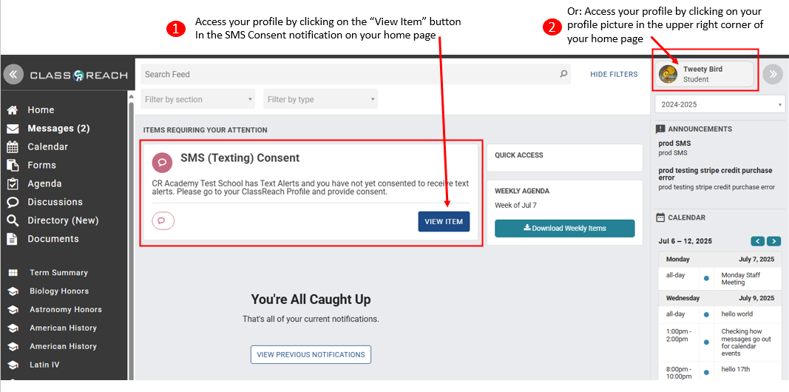Click VIEW PREVIOUS NOTIFICATIONS button
This screenshot has height=392, width=789.
tap(311, 354)
